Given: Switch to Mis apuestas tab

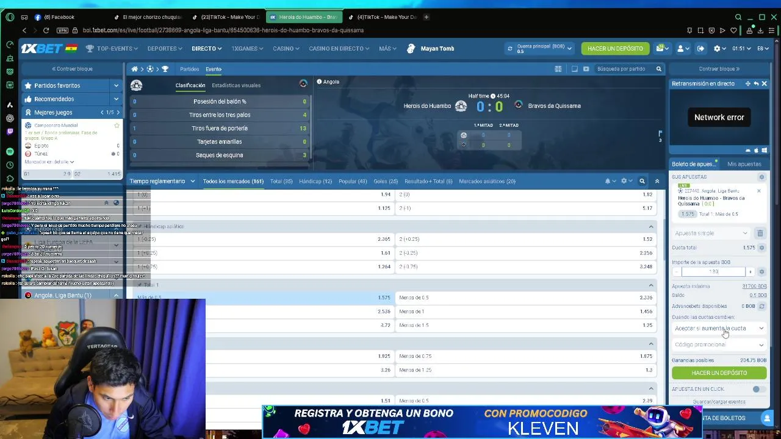Looking at the screenshot, I should pos(744,164).
